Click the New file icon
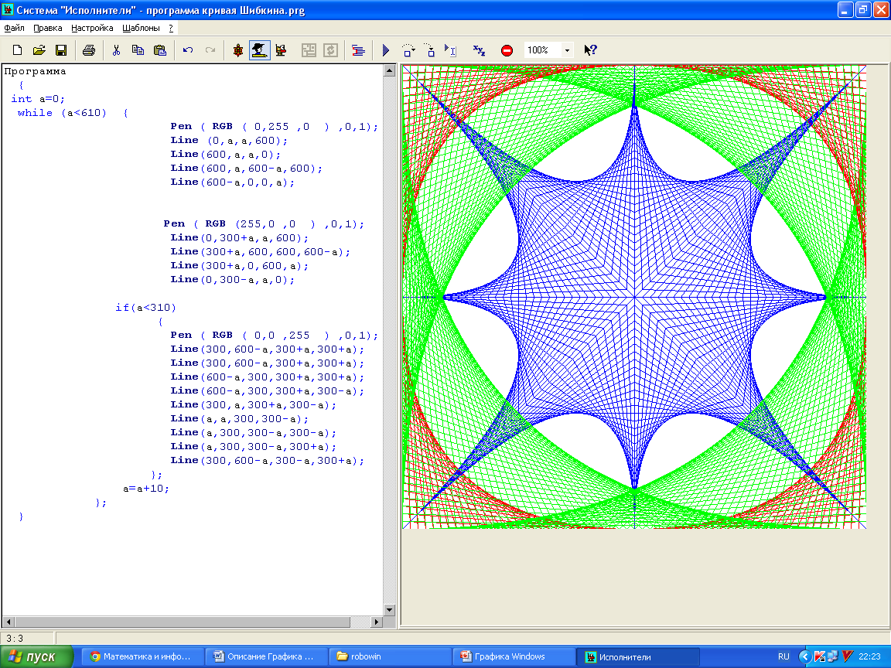Screen dimensions: 891x668 pyautogui.click(x=18, y=50)
